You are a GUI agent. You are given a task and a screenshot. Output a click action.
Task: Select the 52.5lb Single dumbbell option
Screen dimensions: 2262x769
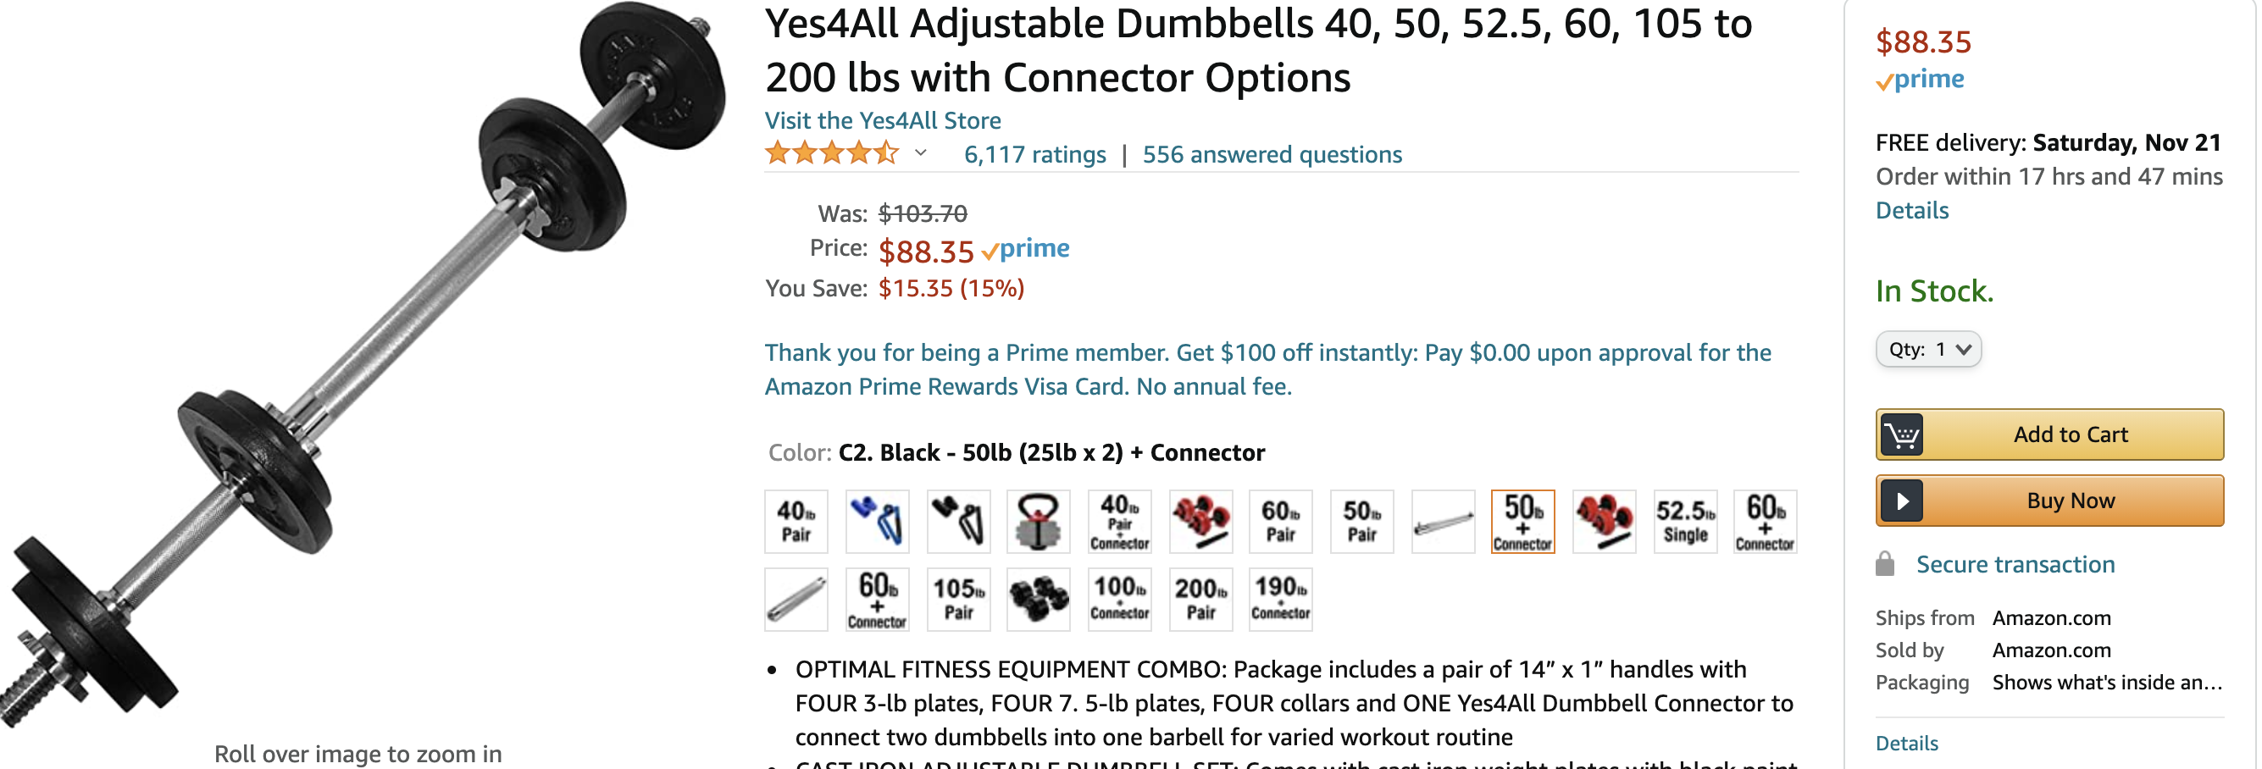[x=1685, y=522]
